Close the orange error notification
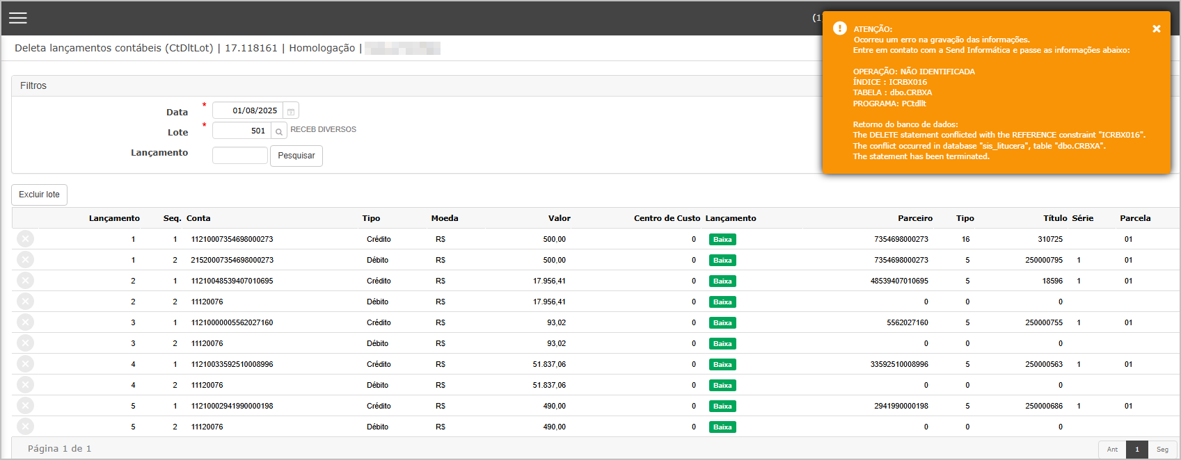 click(1156, 29)
